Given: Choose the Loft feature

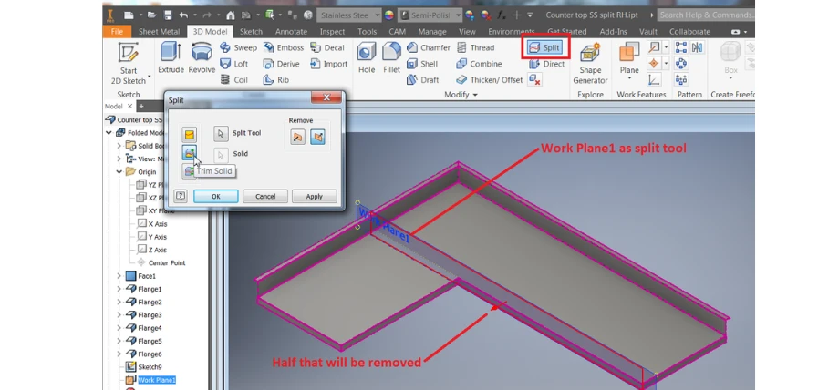Looking at the screenshot, I should (234, 64).
